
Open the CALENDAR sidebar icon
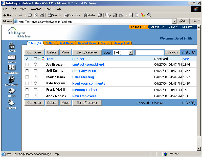12,69
